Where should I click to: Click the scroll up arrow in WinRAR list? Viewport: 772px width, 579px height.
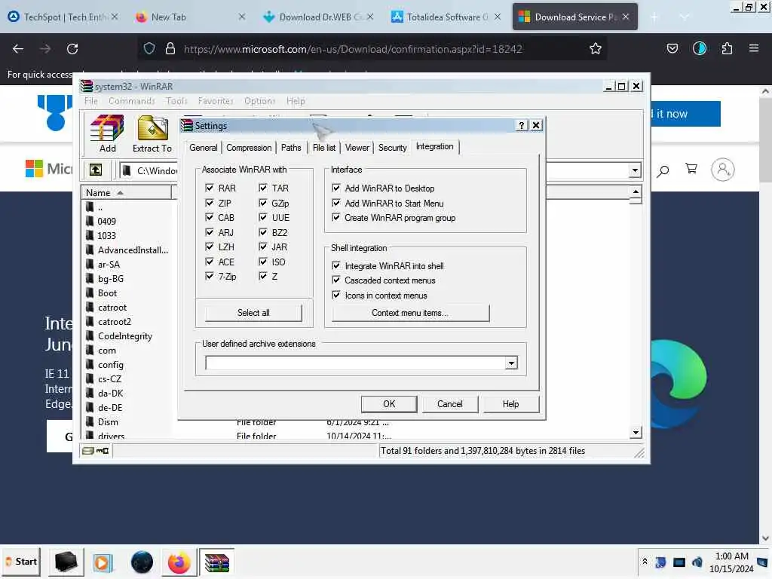pyautogui.click(x=636, y=191)
